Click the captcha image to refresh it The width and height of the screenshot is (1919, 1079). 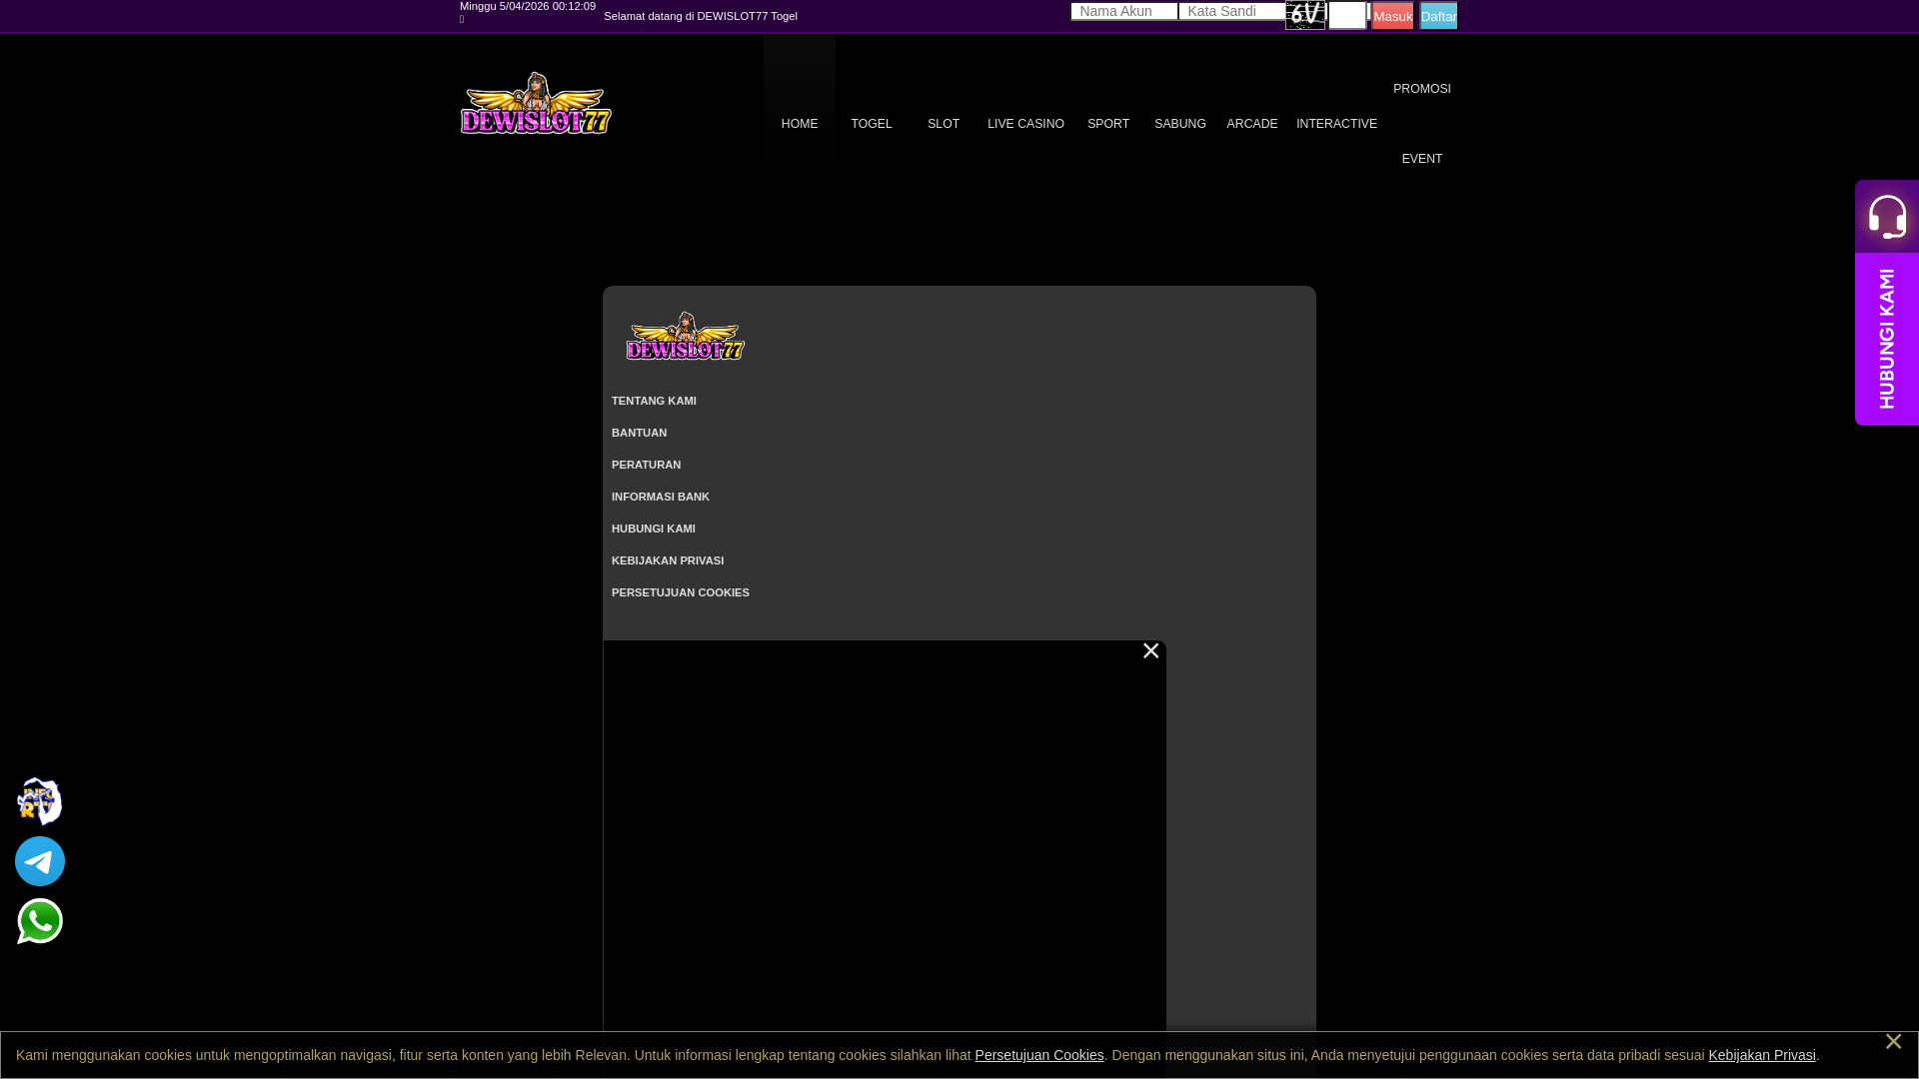(1305, 15)
